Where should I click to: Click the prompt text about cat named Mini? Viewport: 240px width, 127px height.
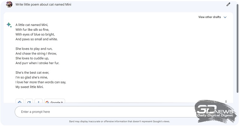43,5
